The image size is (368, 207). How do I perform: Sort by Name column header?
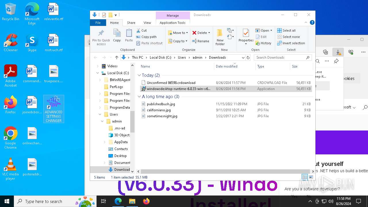[176, 66]
